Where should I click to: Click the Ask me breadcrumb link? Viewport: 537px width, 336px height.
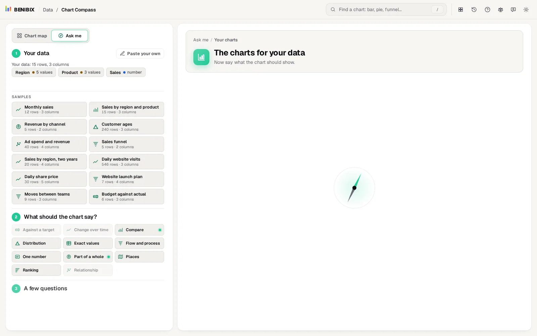(201, 40)
